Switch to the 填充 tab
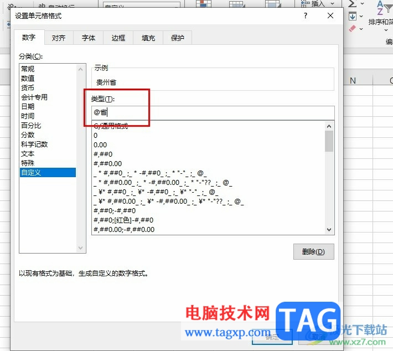 click(x=148, y=38)
